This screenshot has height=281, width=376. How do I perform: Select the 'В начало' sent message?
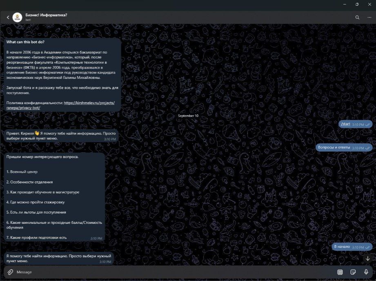pyautogui.click(x=342, y=247)
